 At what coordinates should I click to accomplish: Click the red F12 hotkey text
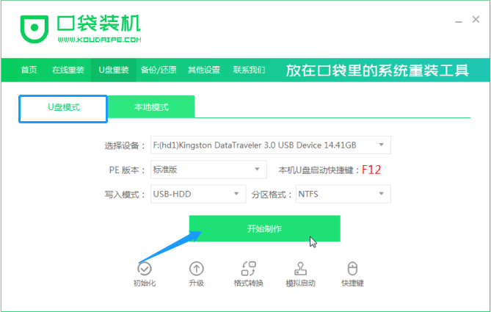tap(371, 170)
